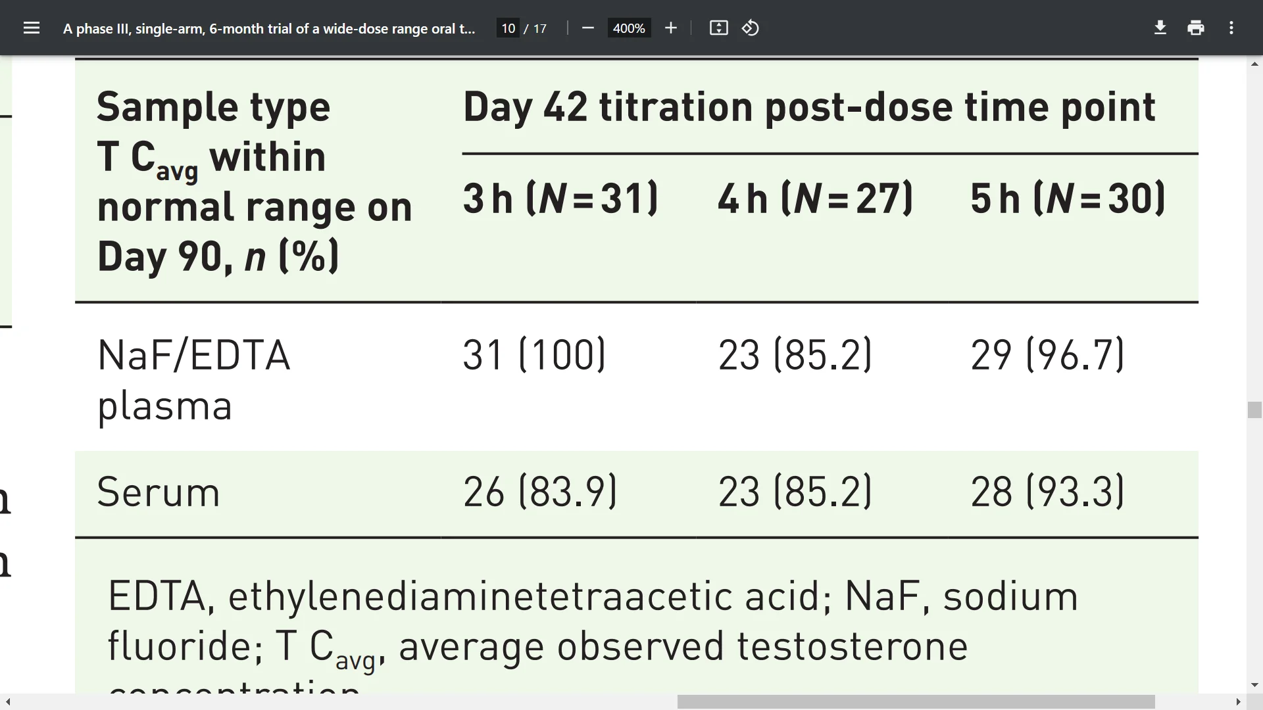Click the Day 42 titration column header

click(x=809, y=107)
